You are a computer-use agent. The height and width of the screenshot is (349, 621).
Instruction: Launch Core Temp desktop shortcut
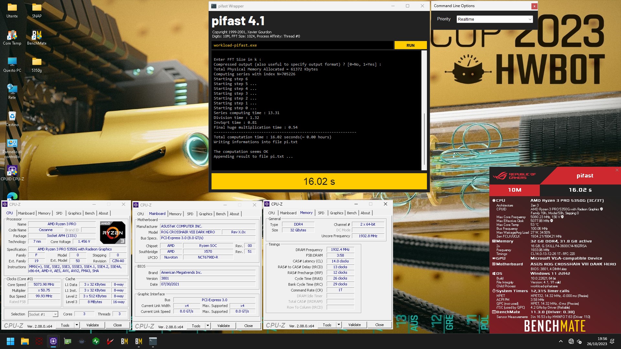tap(12, 37)
